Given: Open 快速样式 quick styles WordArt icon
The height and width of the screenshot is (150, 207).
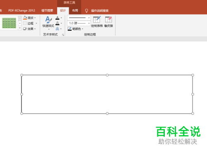Looking at the screenshot, I should pos(48,20).
